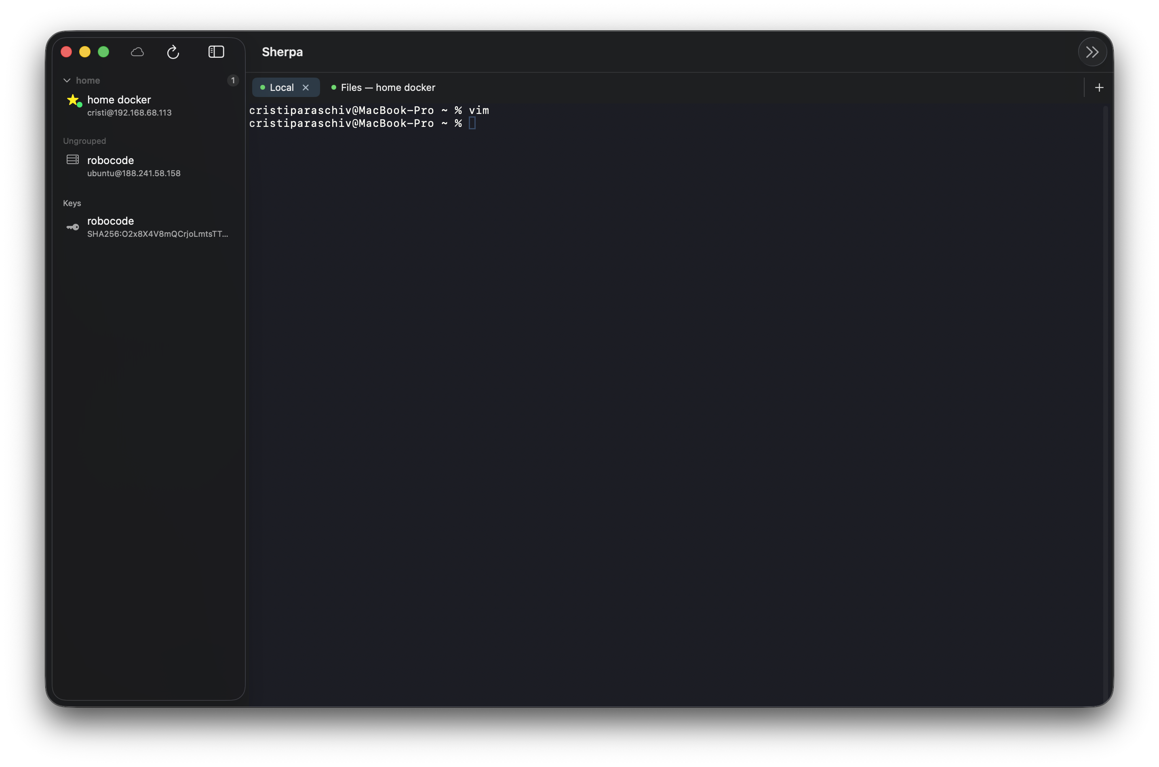The height and width of the screenshot is (767, 1159).
Task: Click the terminal cursor prompt line
Action: pyautogui.click(x=362, y=123)
